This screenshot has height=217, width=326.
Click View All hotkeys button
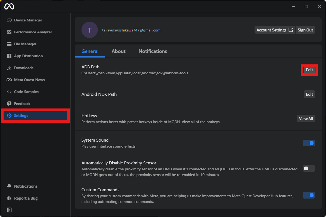coord(306,119)
